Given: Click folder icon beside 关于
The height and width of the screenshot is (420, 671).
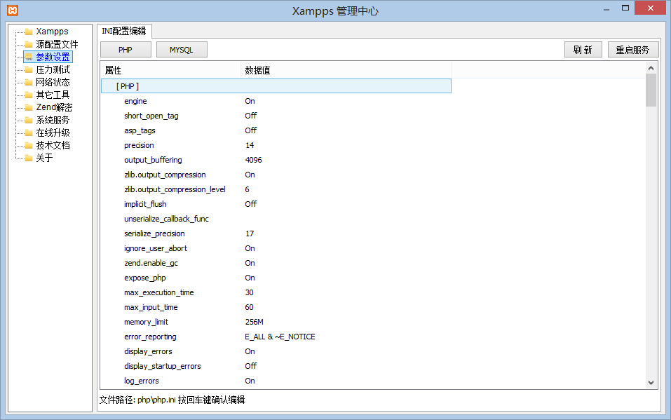Looking at the screenshot, I should 29,158.
